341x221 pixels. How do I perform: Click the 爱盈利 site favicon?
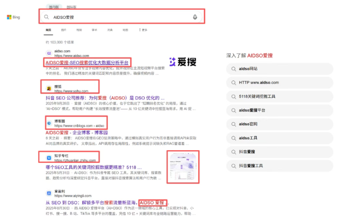(49, 193)
